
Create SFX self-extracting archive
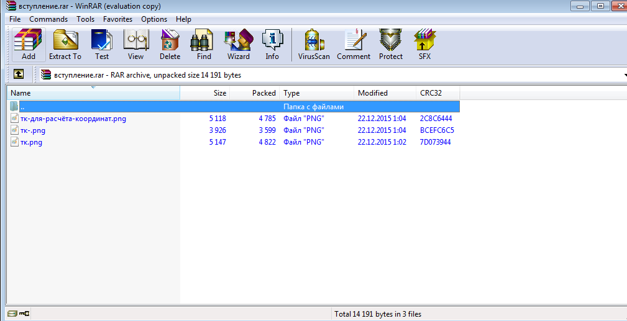tap(424, 44)
